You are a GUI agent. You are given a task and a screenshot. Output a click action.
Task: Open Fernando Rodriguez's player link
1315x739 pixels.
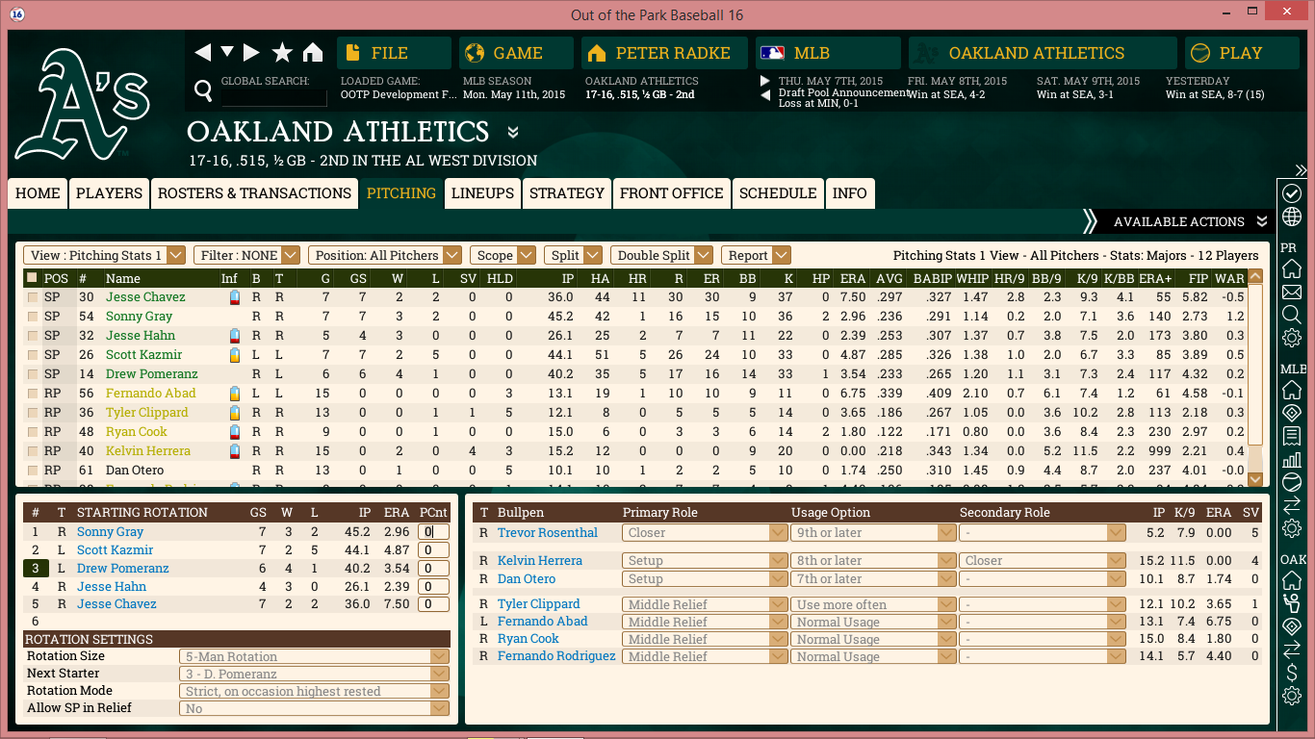(556, 656)
